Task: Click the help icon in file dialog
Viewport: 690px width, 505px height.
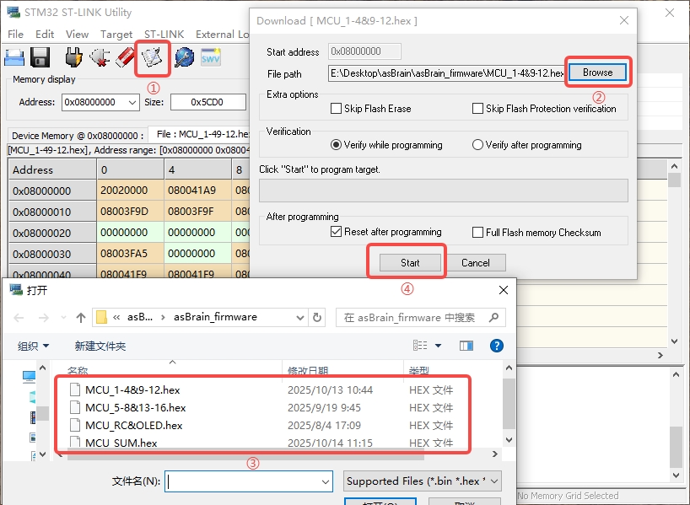Action: click(x=497, y=346)
